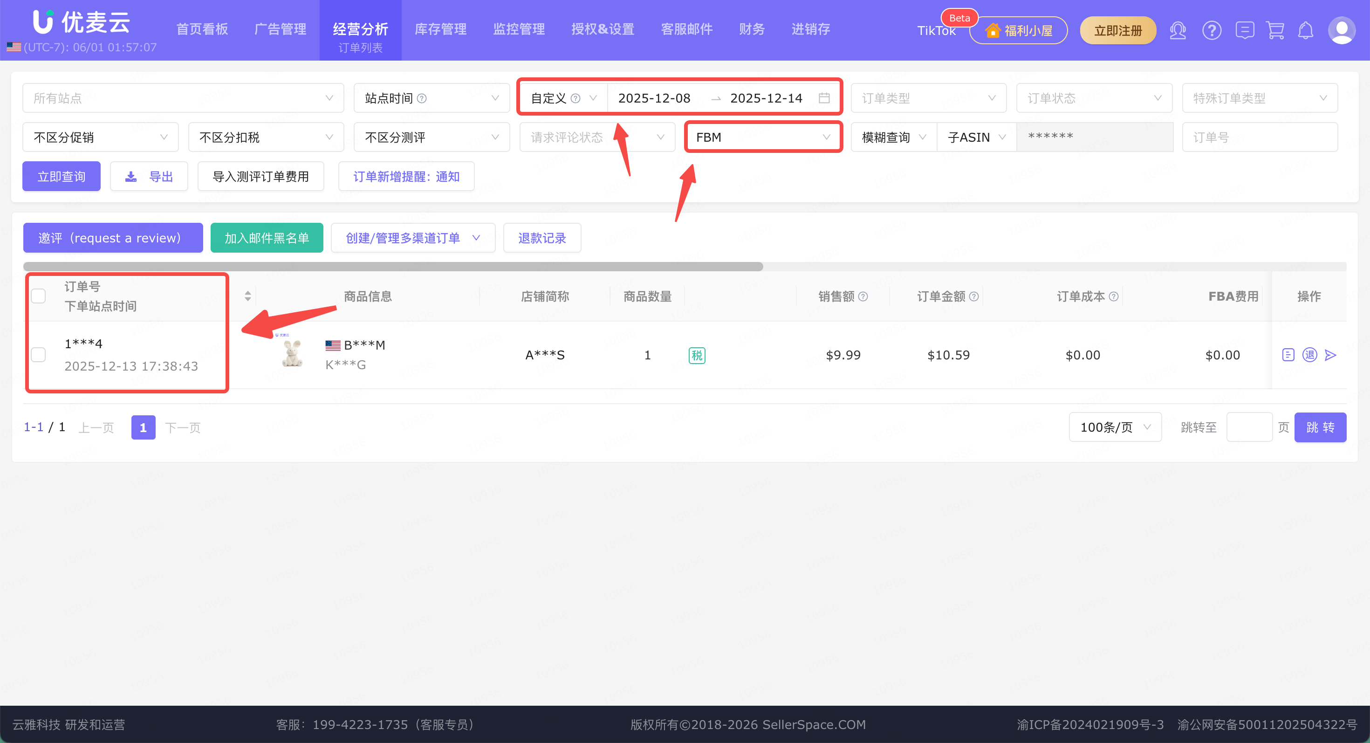This screenshot has height=743, width=1370.
Task: Open the shopping cart icon
Action: point(1275,30)
